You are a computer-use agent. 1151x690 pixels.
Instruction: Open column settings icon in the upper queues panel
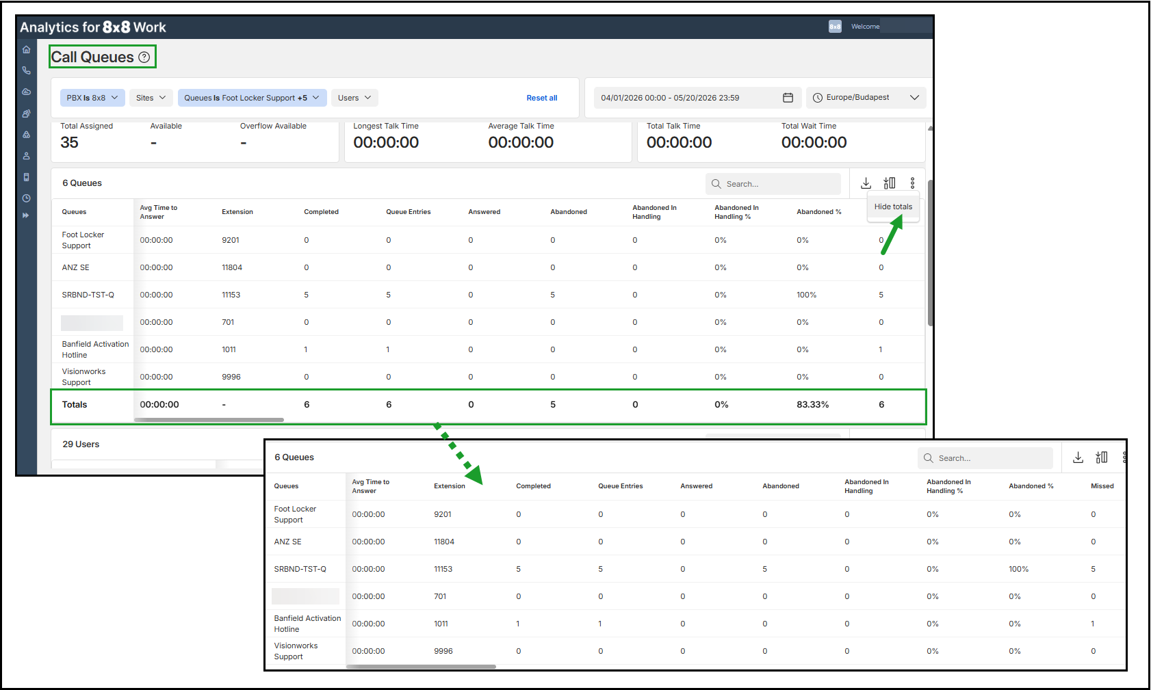click(890, 183)
